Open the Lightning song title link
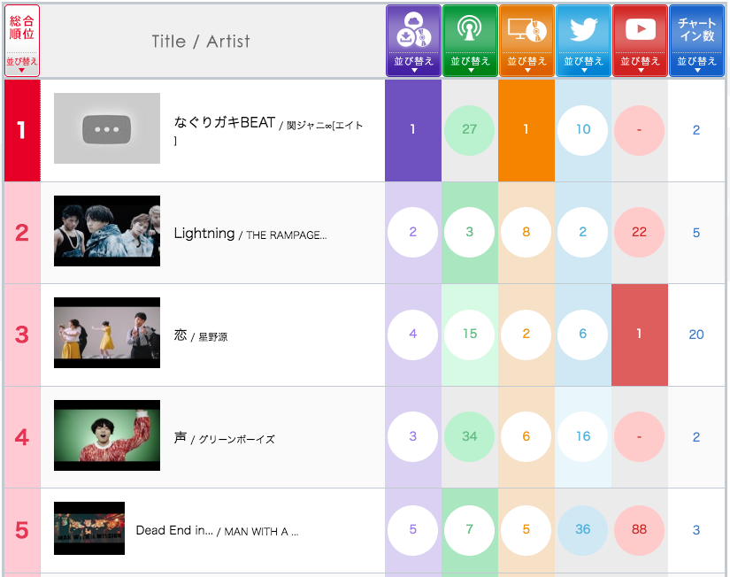 click(204, 234)
